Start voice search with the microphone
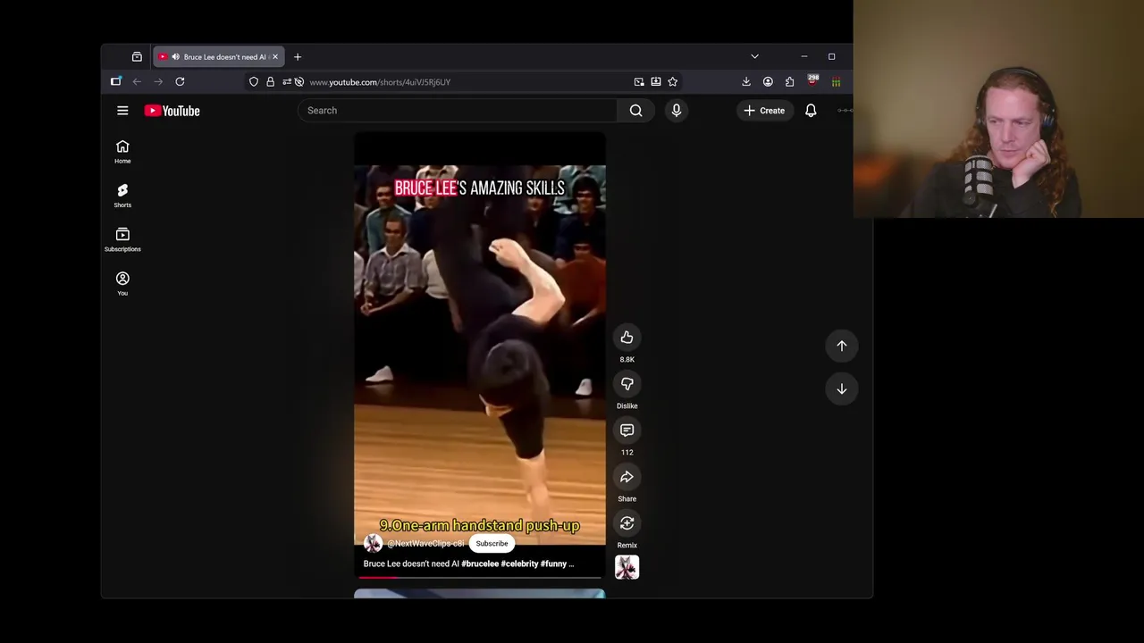Image resolution: width=1144 pixels, height=643 pixels. (x=677, y=111)
